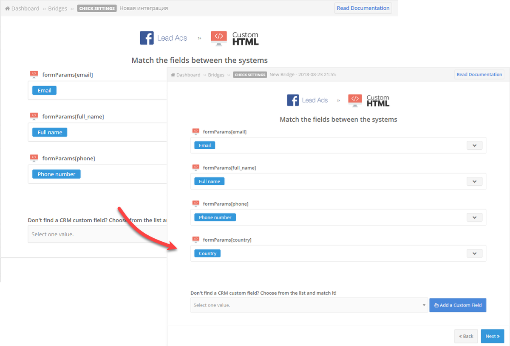The image size is (510, 346).
Task: Open Dashboard link in back window breadcrumb
Action: click(x=22, y=8)
